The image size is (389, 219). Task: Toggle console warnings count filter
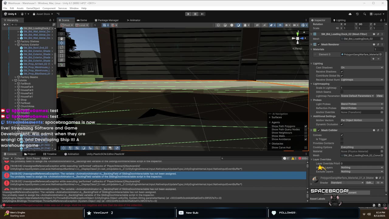click(x=294, y=158)
